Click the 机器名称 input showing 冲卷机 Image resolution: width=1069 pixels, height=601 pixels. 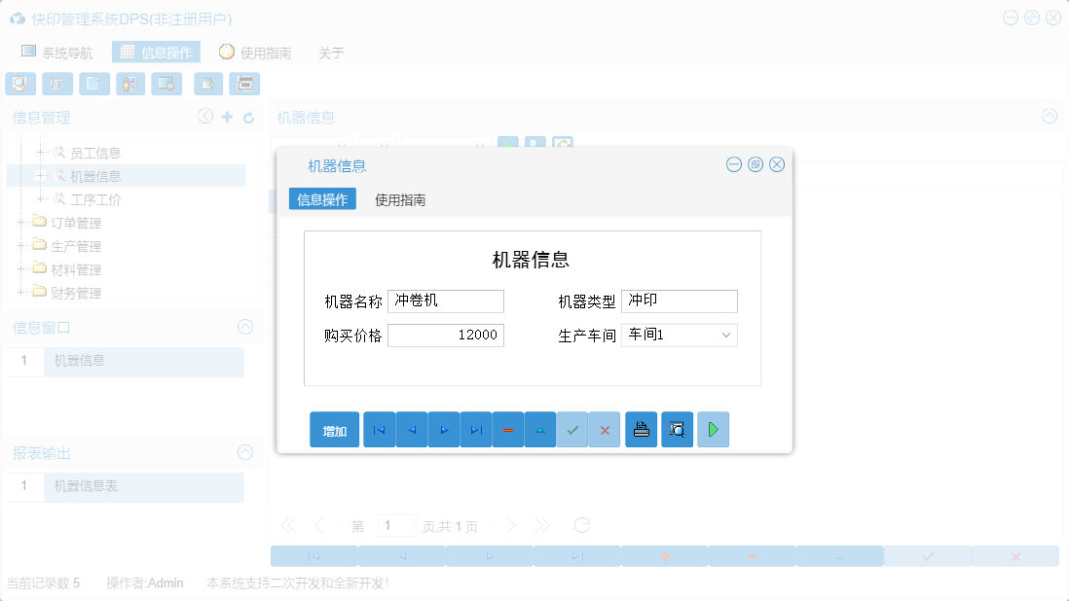pos(445,301)
